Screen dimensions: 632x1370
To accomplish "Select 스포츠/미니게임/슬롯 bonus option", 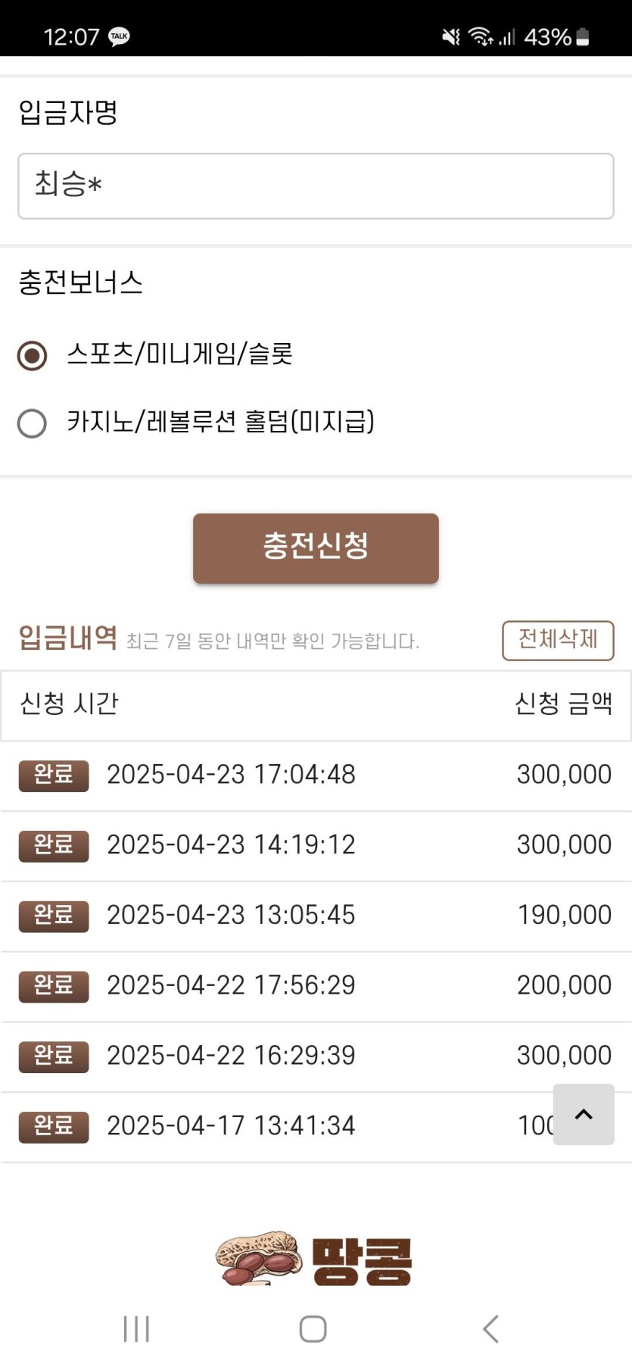I will point(32,355).
